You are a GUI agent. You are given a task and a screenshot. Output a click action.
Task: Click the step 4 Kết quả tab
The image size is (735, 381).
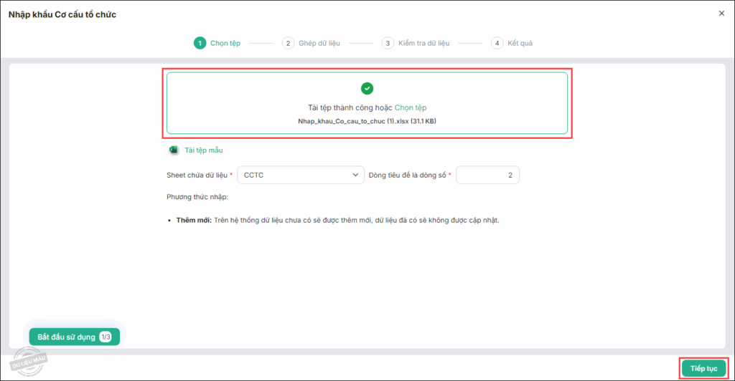[511, 43]
